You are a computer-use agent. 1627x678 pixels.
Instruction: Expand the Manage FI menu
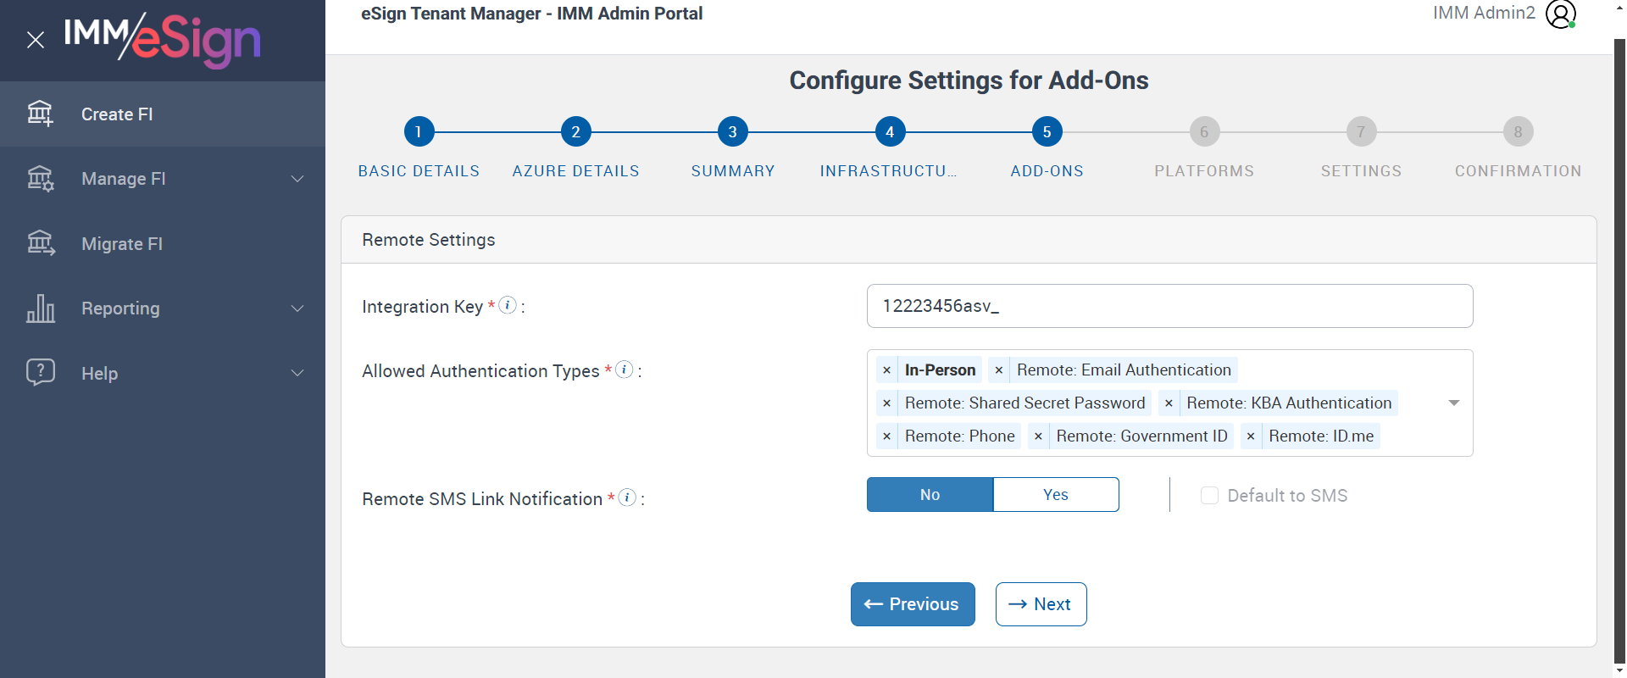click(x=297, y=179)
